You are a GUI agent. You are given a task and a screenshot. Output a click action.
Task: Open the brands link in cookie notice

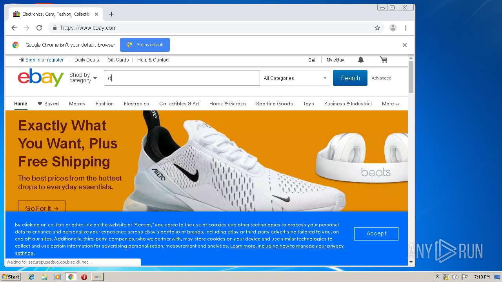coord(195,232)
